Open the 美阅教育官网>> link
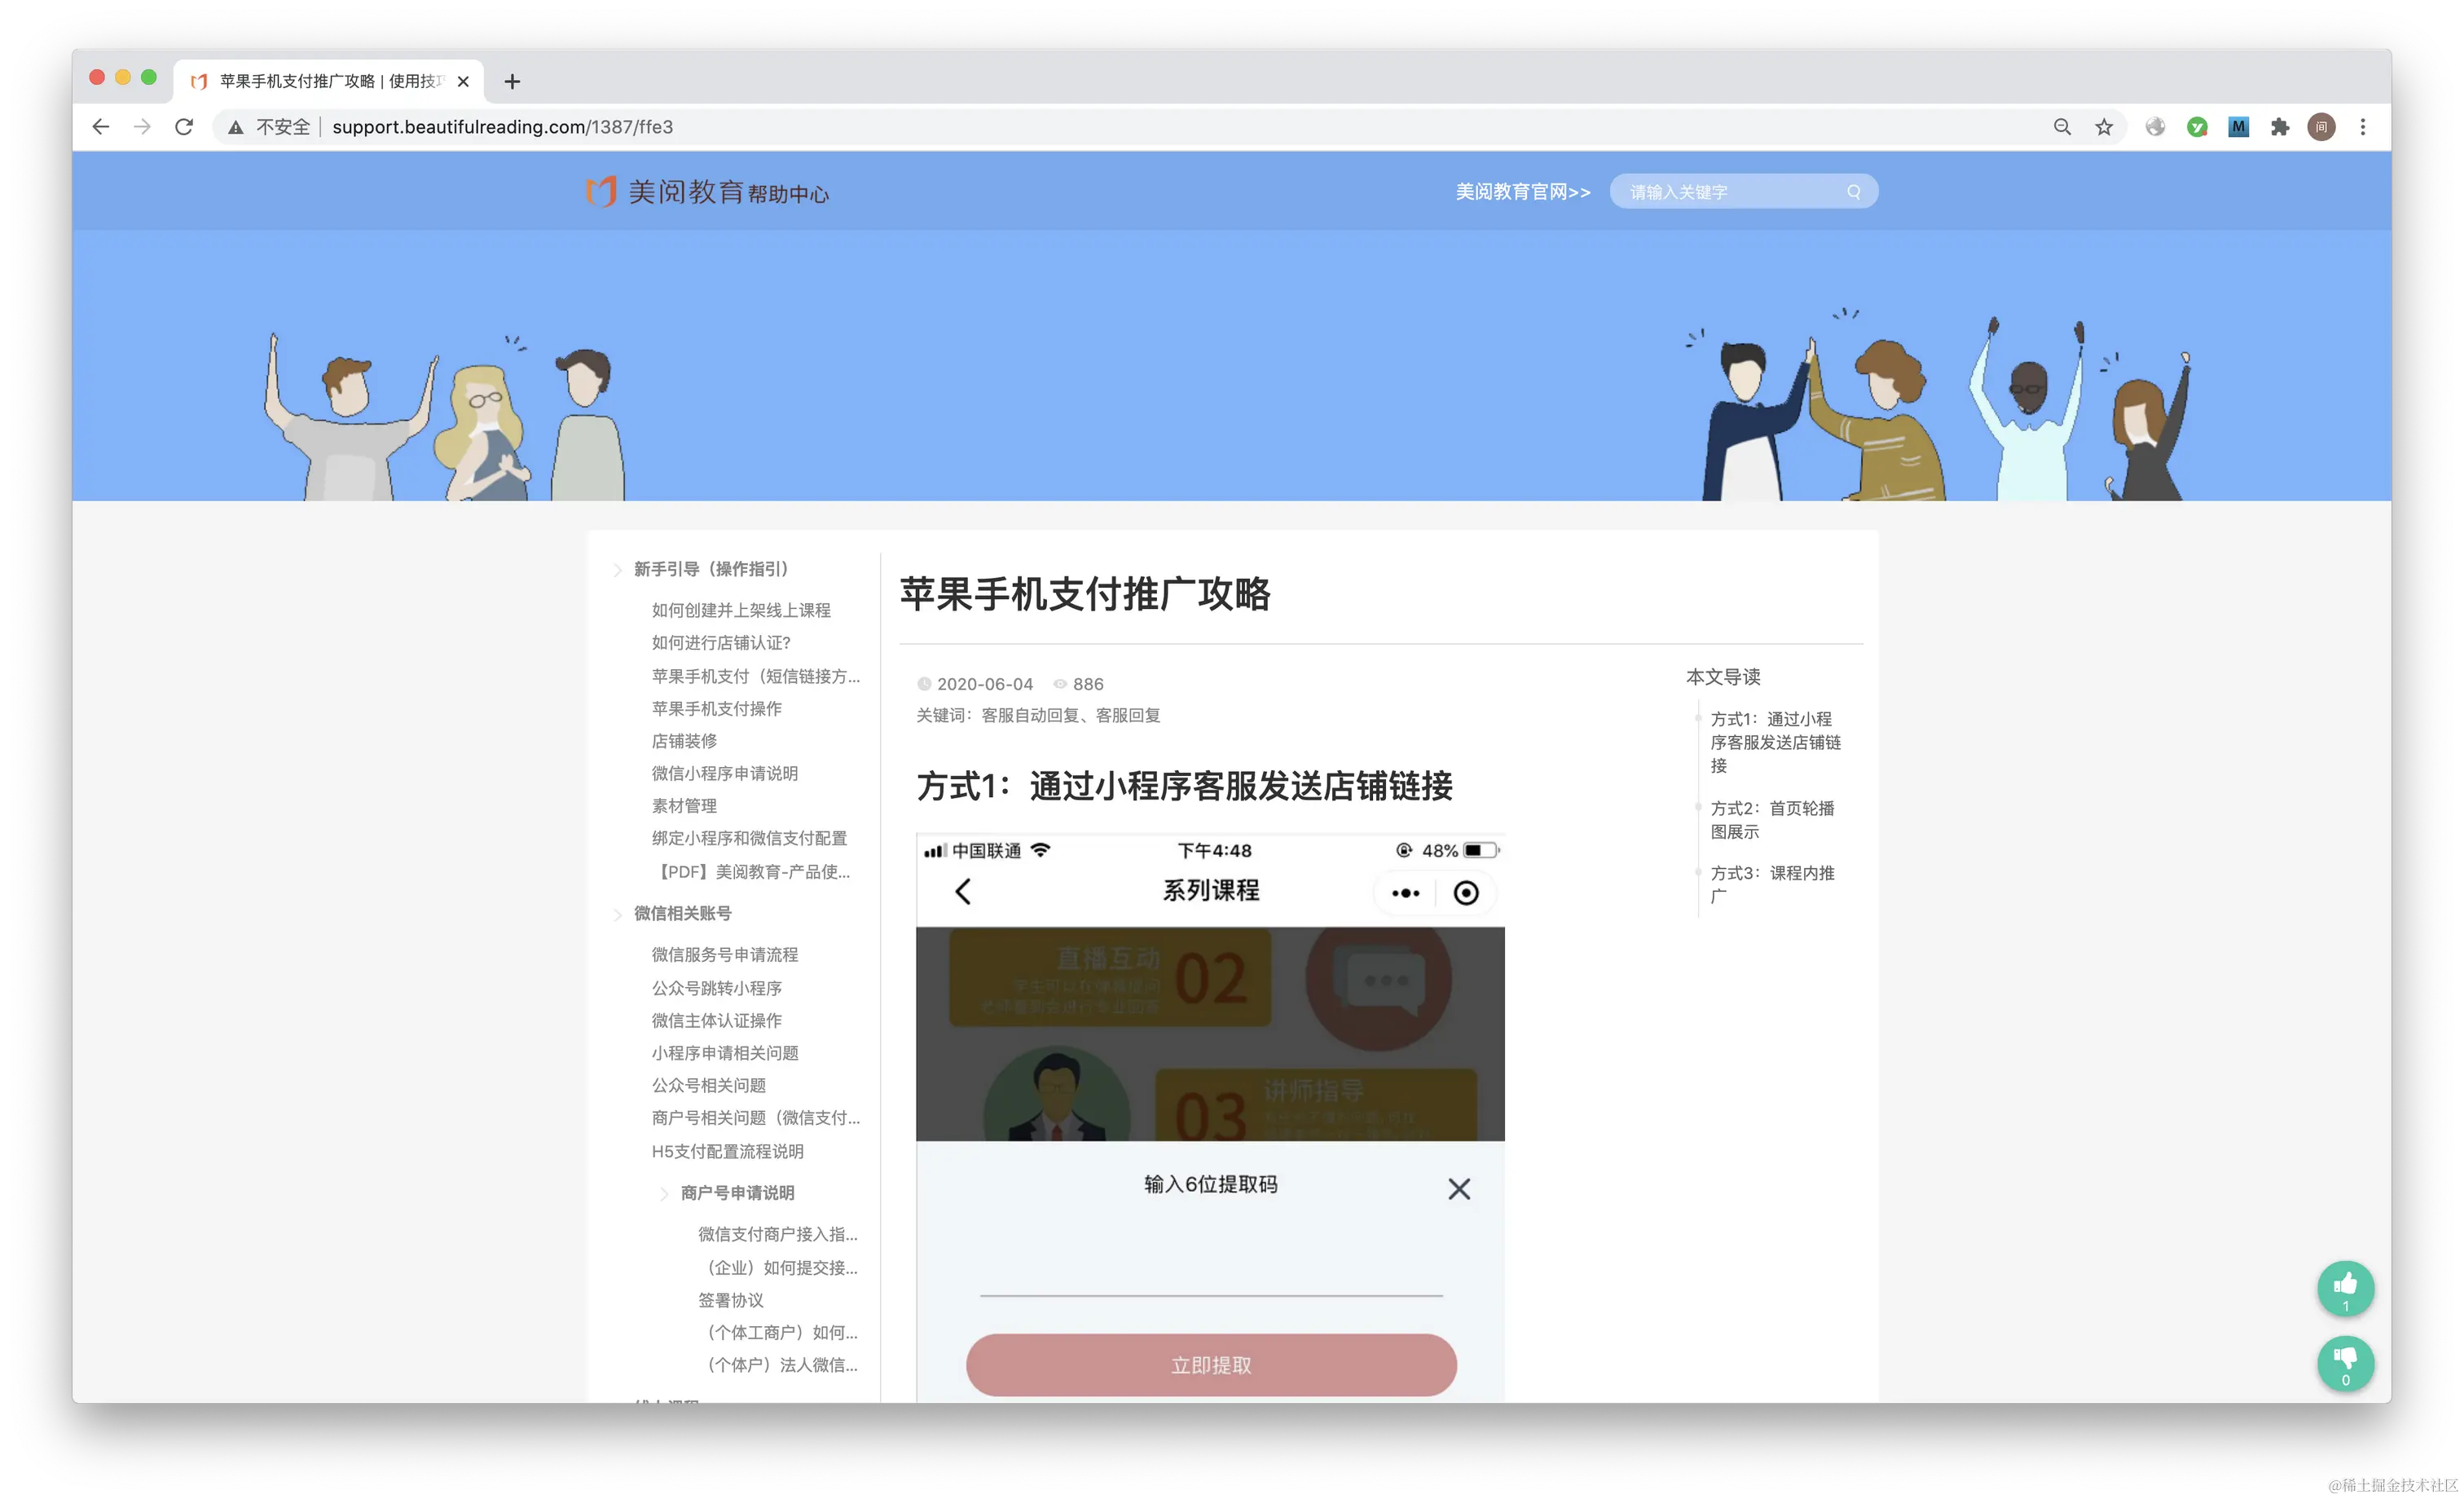The image size is (2464, 1499). [1522, 192]
